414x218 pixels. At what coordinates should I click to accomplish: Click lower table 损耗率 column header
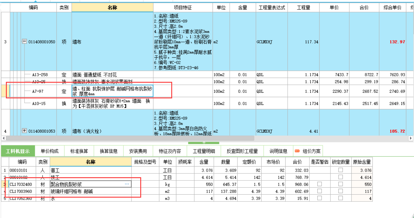tap(185, 162)
